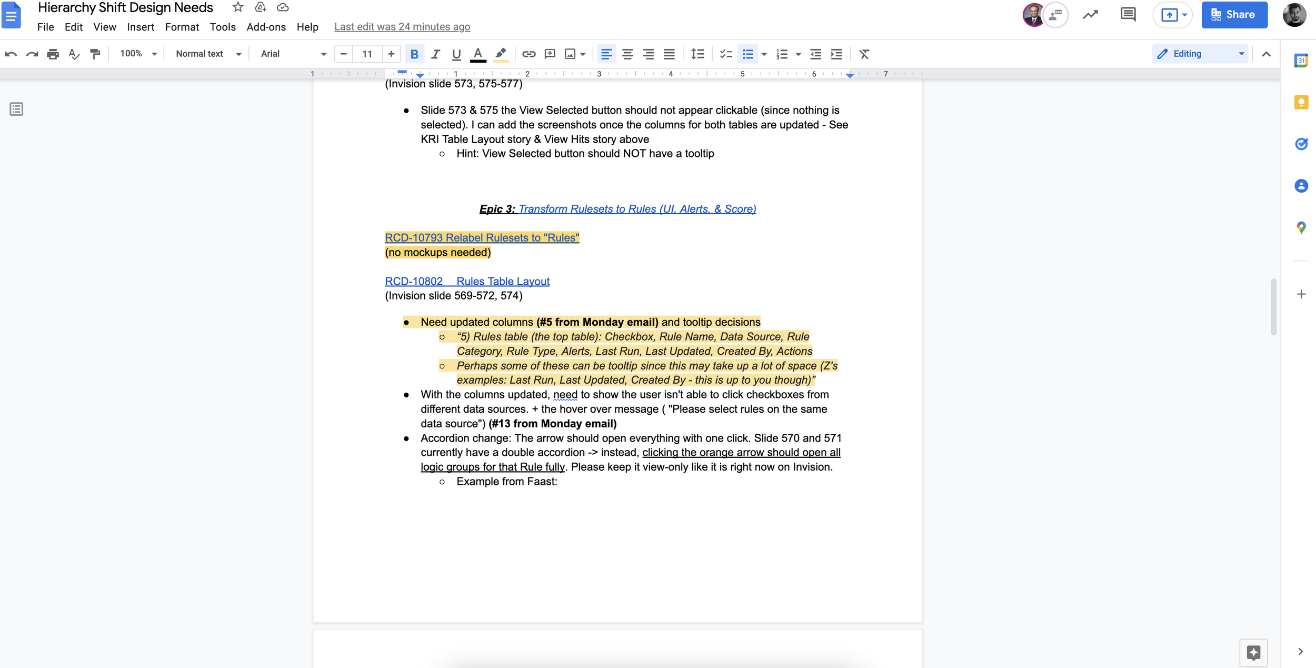
Task: Click the clear formatting icon
Action: [864, 54]
